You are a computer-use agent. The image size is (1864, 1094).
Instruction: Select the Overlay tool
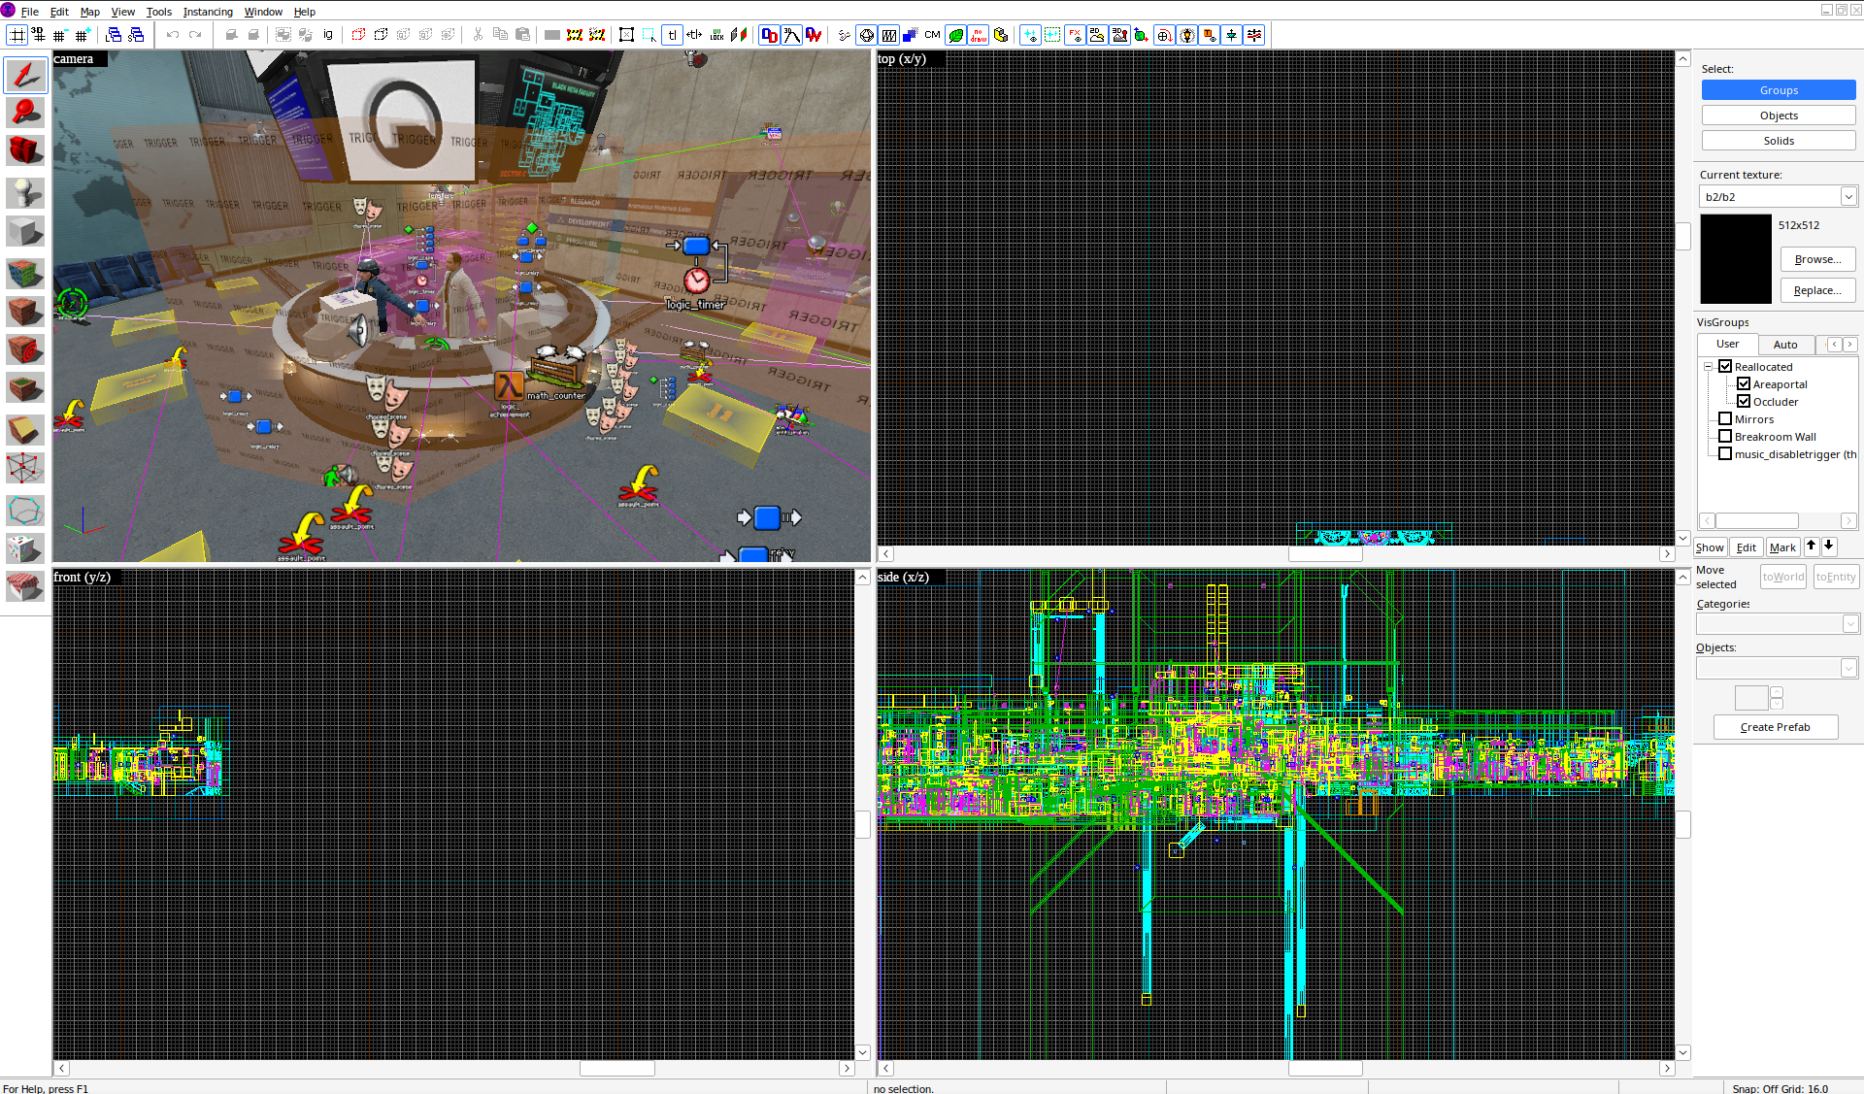click(25, 388)
